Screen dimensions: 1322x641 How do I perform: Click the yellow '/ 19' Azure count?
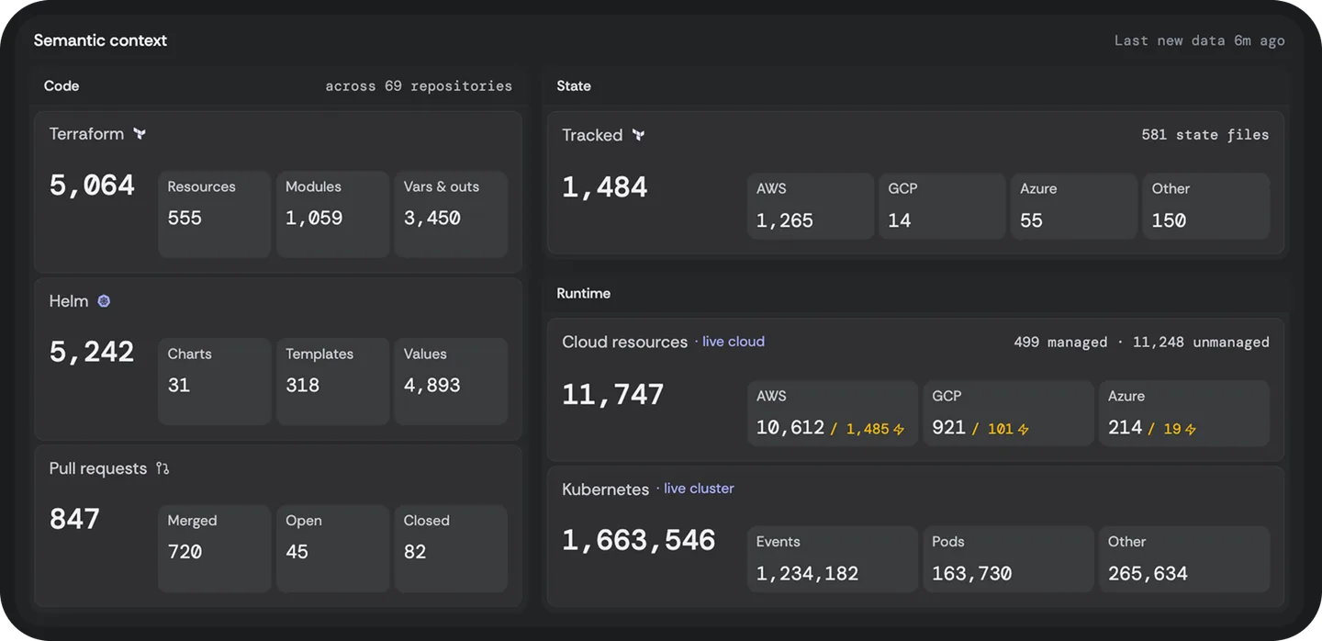(x=1165, y=429)
